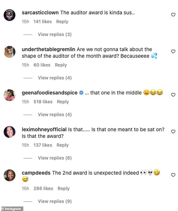The width and height of the screenshot is (178, 211).
Task: Click geenafoodiesandspice's verified badge
Action: click(x=81, y=93)
